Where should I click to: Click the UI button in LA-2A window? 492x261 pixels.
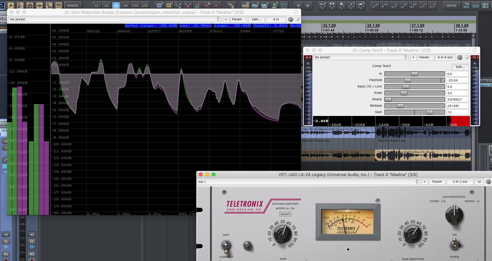tap(479, 182)
